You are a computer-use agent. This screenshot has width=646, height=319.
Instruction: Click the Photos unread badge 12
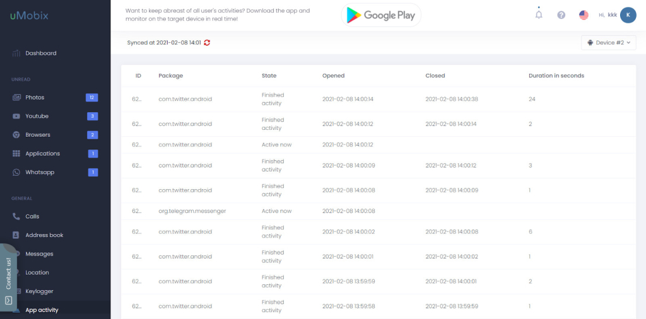[x=91, y=98]
